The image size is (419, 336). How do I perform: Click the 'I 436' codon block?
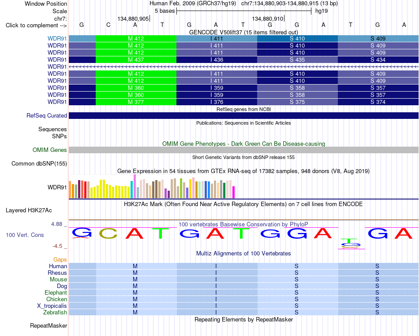(217, 59)
